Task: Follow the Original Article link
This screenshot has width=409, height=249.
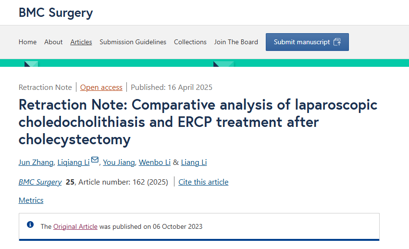Action: coord(75,226)
